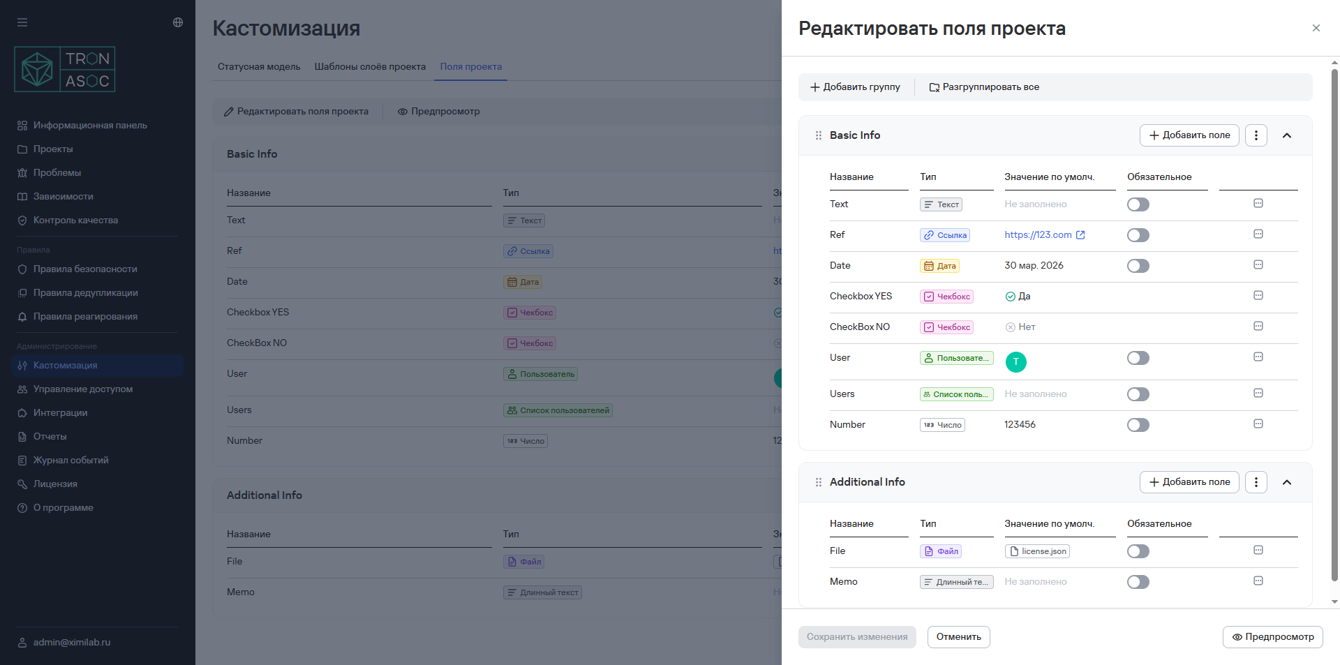1340x665 pixels.
Task: Open Контроль качества in the sidebar
Action: 75,220
